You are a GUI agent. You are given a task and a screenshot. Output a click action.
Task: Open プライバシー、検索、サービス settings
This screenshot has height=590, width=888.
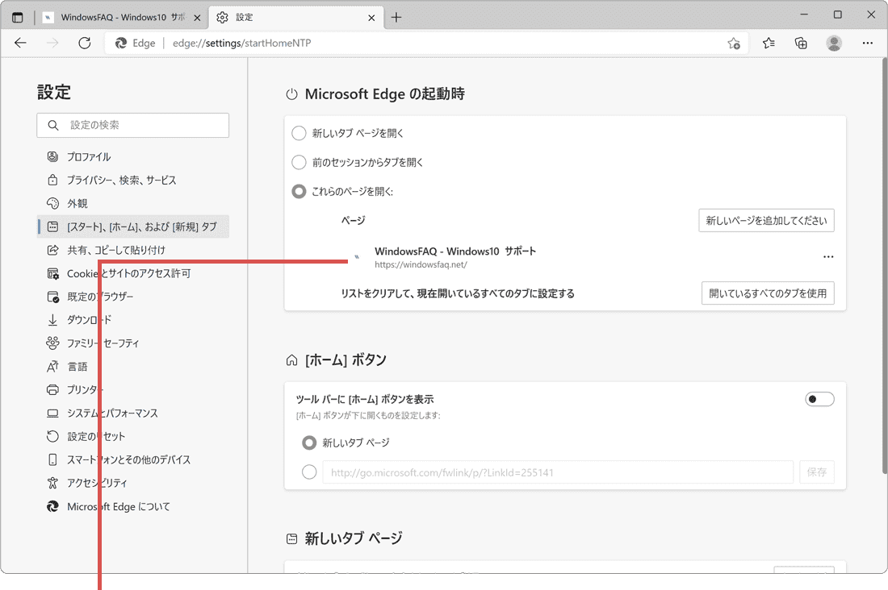(133, 180)
